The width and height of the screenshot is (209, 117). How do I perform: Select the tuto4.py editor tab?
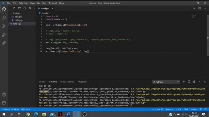coord(45,8)
